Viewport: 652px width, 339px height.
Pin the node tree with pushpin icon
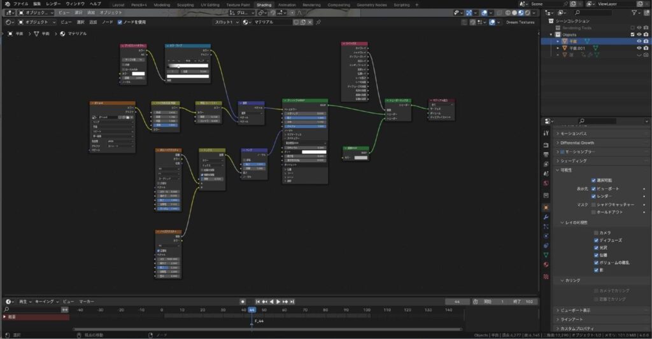pyautogui.click(x=318, y=22)
